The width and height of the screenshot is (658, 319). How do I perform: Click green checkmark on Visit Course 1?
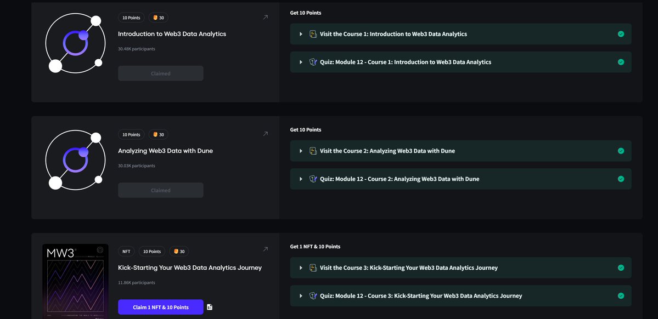point(621,34)
